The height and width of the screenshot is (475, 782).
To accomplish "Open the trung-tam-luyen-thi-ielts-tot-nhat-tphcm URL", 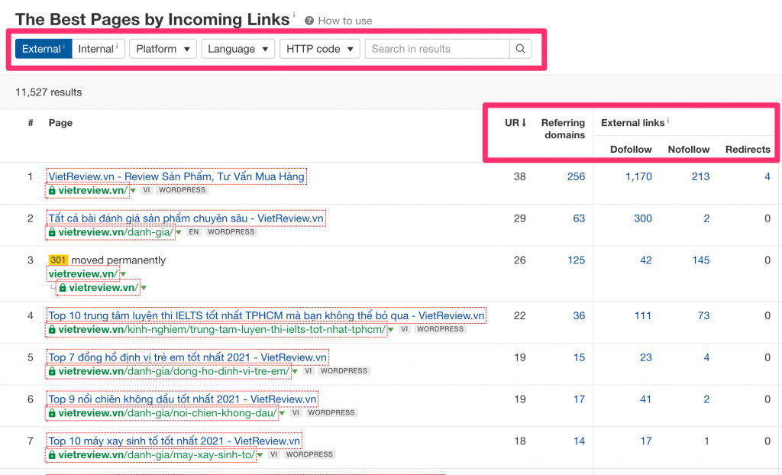I will [x=222, y=330].
